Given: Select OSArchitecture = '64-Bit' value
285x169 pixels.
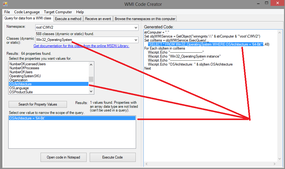Looking at the screenshot, I should pyautogui.click(x=72, y=118).
